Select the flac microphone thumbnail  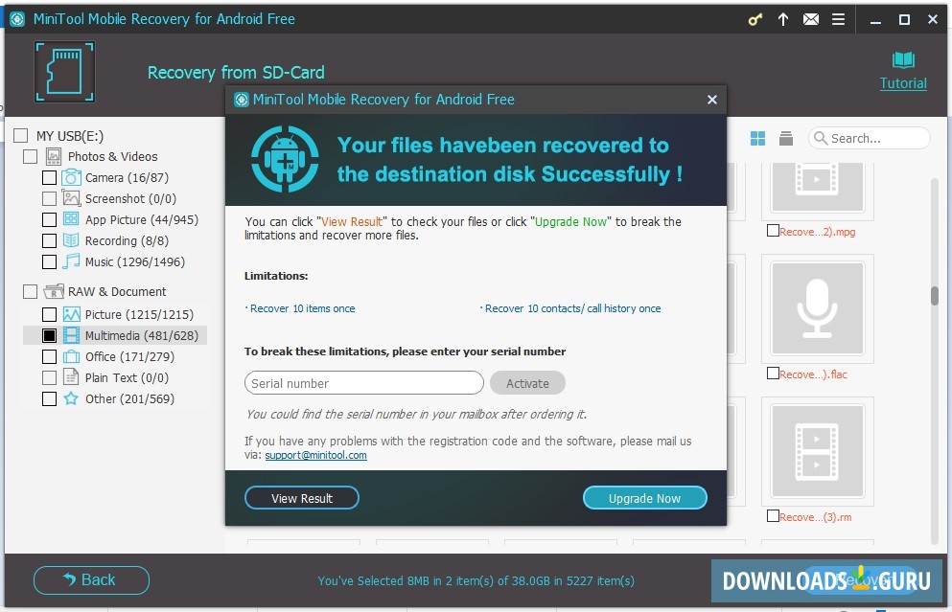pyautogui.click(x=817, y=308)
